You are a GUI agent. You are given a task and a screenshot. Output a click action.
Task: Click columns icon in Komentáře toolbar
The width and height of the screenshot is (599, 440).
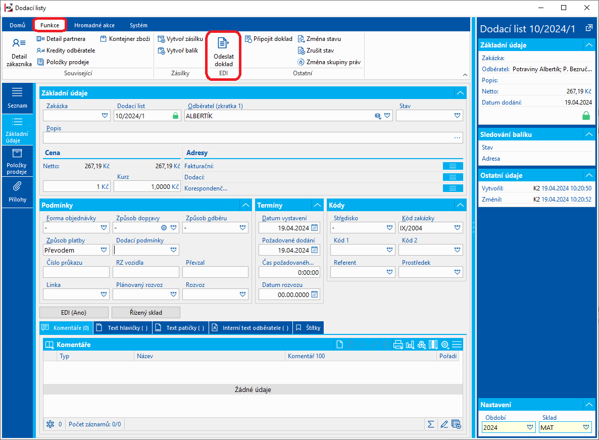[x=433, y=345]
